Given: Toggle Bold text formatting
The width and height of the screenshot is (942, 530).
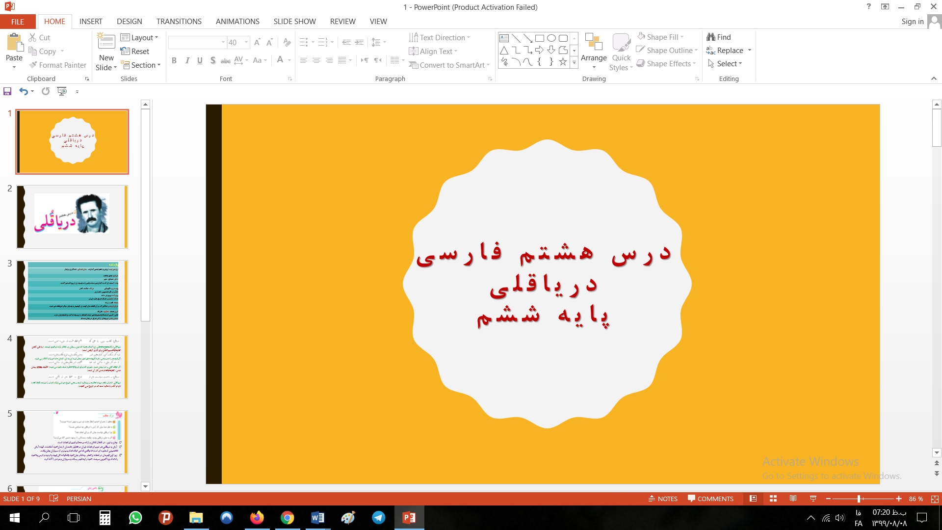Looking at the screenshot, I should click(x=174, y=60).
